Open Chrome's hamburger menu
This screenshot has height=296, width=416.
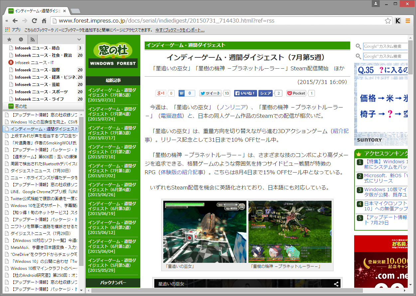click(x=408, y=20)
